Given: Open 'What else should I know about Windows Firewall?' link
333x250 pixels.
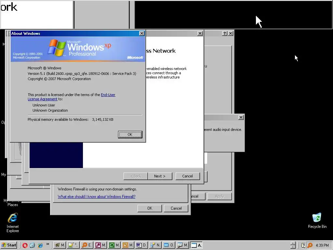Looking at the screenshot, I should [97, 196].
